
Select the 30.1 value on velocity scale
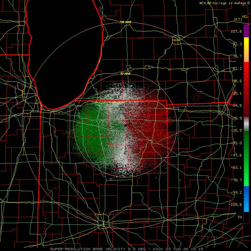pyautogui.click(x=237, y=93)
